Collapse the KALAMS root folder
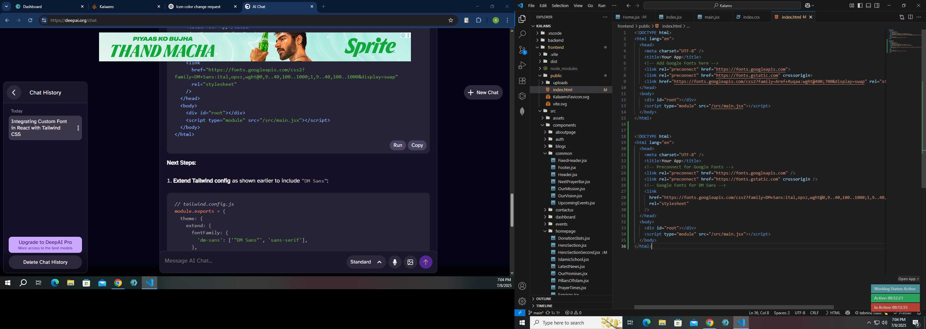 coord(543,26)
